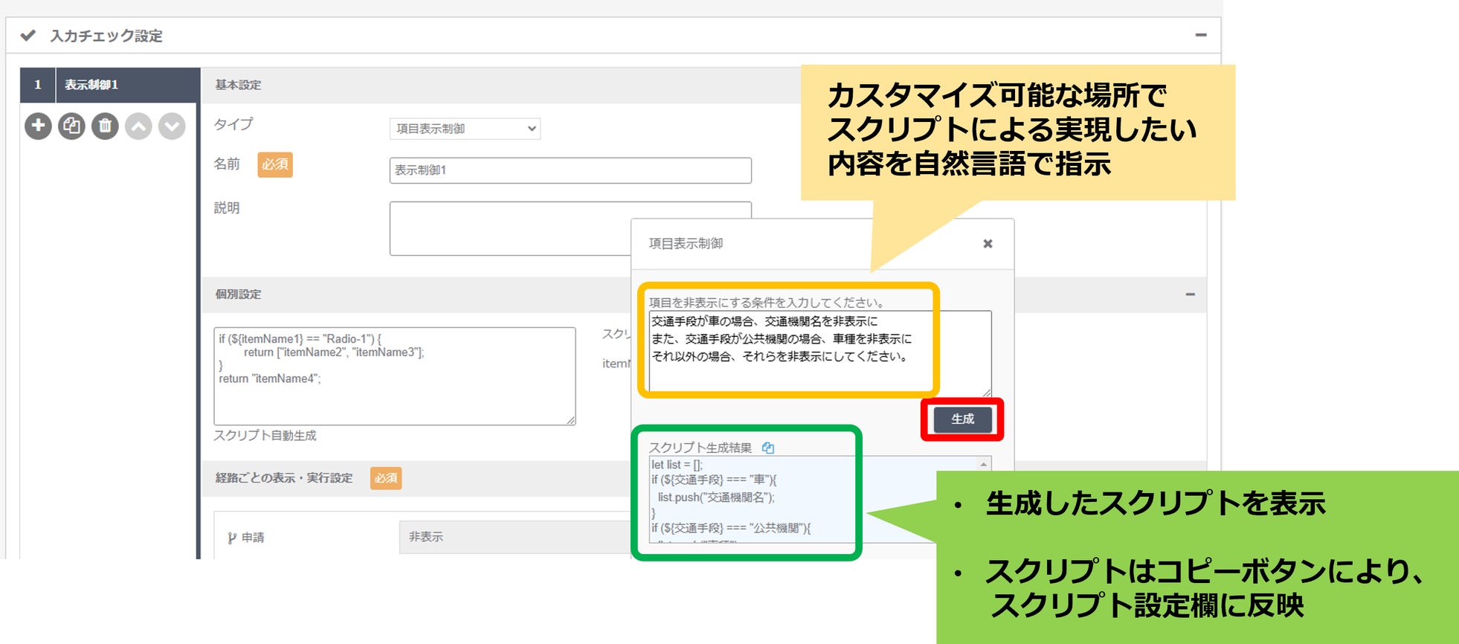Click the 基本設定 section header
Screen dimensions: 1459x644
pyautogui.click(x=238, y=85)
